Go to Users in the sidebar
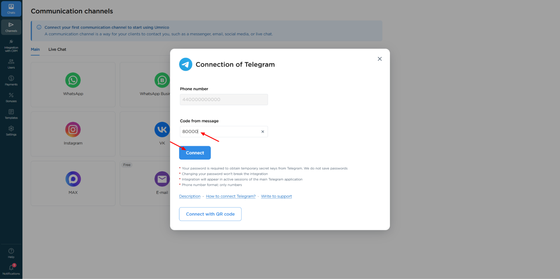 [11, 64]
